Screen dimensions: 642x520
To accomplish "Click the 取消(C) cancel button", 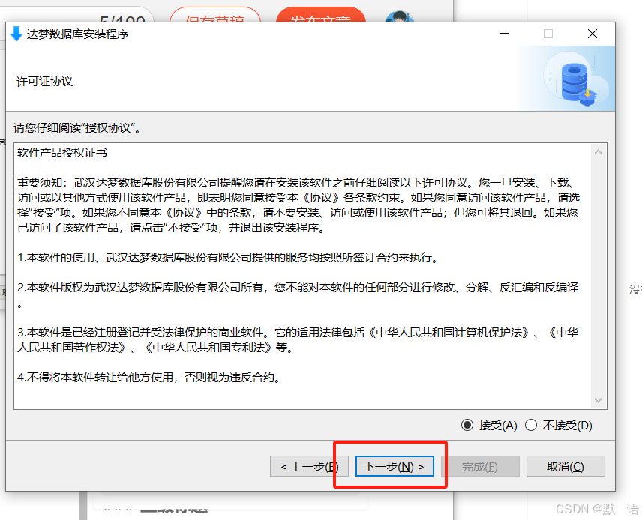I will [x=565, y=466].
